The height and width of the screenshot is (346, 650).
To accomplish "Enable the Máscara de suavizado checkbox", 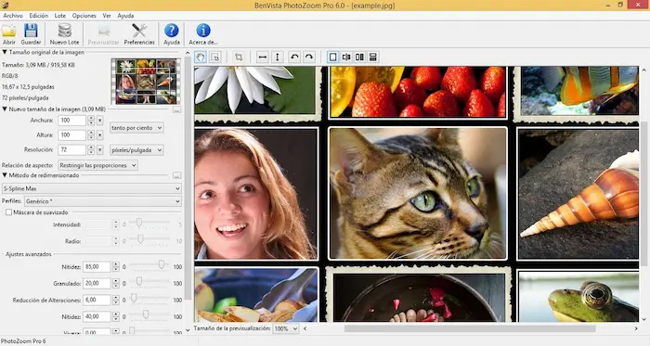I will pyautogui.click(x=8, y=212).
